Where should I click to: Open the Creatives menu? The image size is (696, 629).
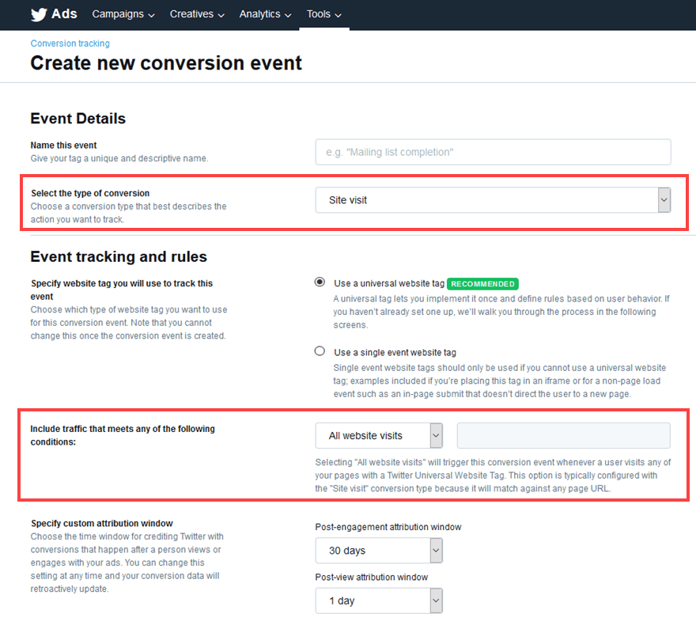(197, 14)
